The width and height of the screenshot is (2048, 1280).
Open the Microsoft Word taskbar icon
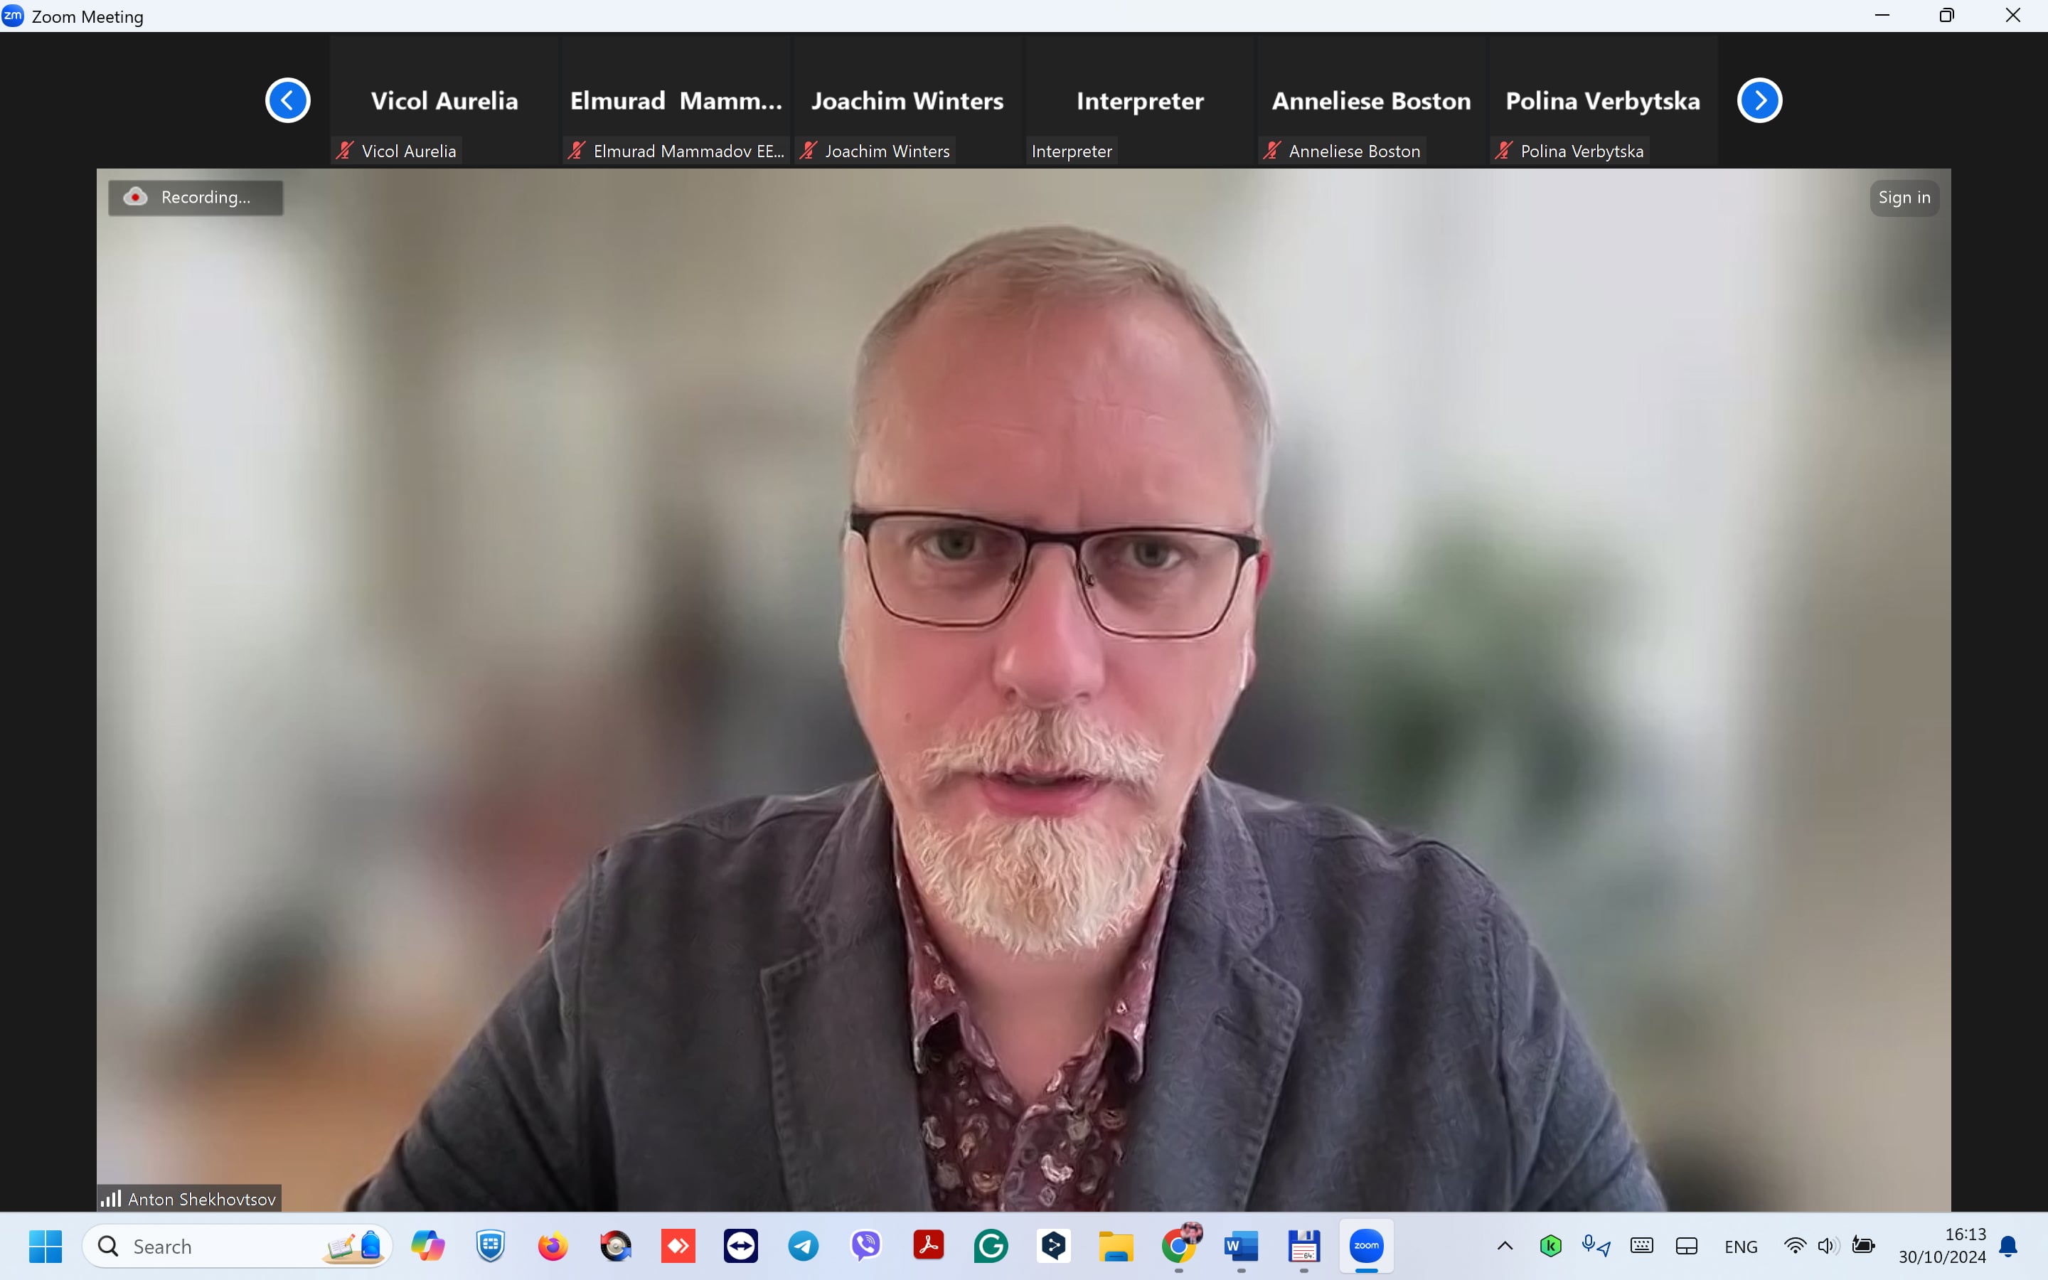[1241, 1246]
